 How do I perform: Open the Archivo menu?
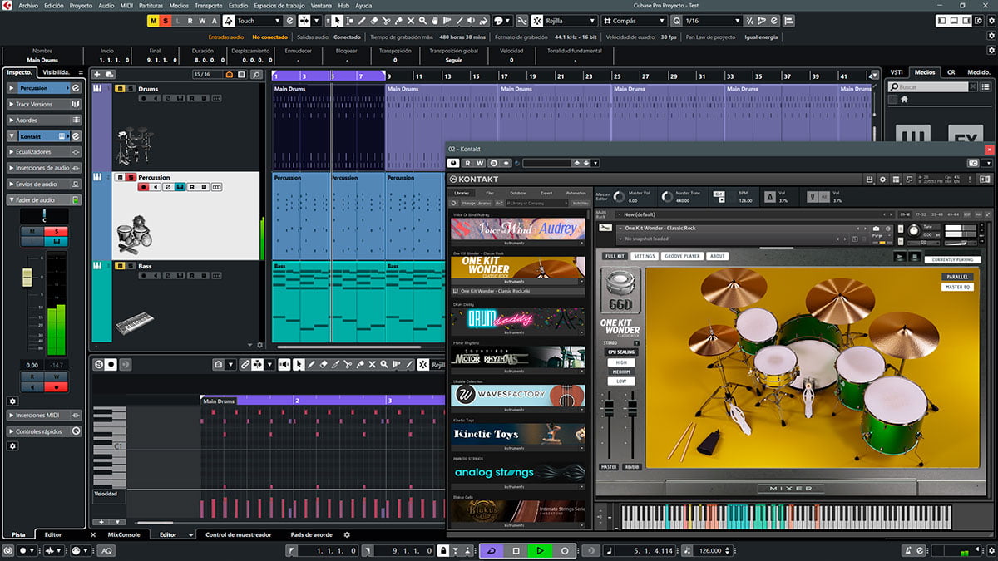[x=28, y=5]
